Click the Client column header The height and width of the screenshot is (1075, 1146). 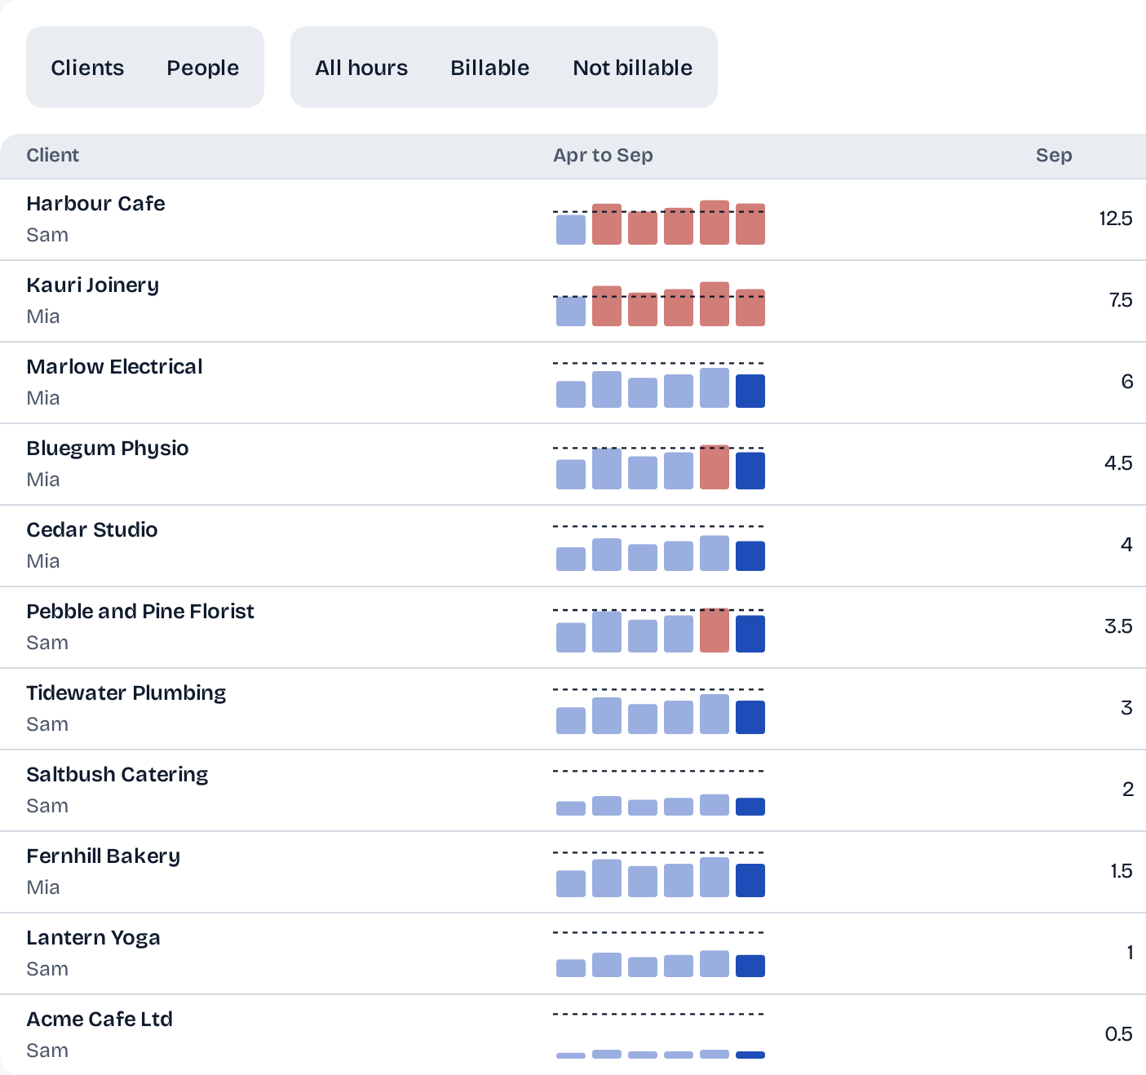pos(53,156)
